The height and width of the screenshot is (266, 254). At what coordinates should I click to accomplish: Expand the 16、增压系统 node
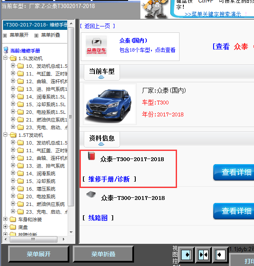(13, 188)
